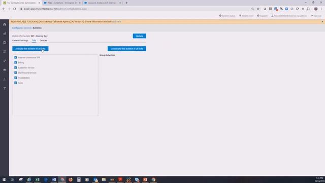This screenshot has width=325, height=183.
Task: Open Task View on the taskbar
Action: pyautogui.click(x=12, y=179)
